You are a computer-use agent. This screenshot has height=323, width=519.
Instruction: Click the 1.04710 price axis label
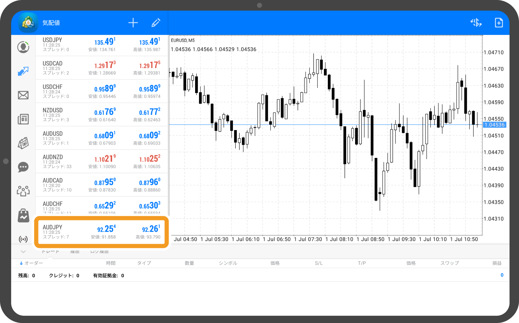click(494, 52)
